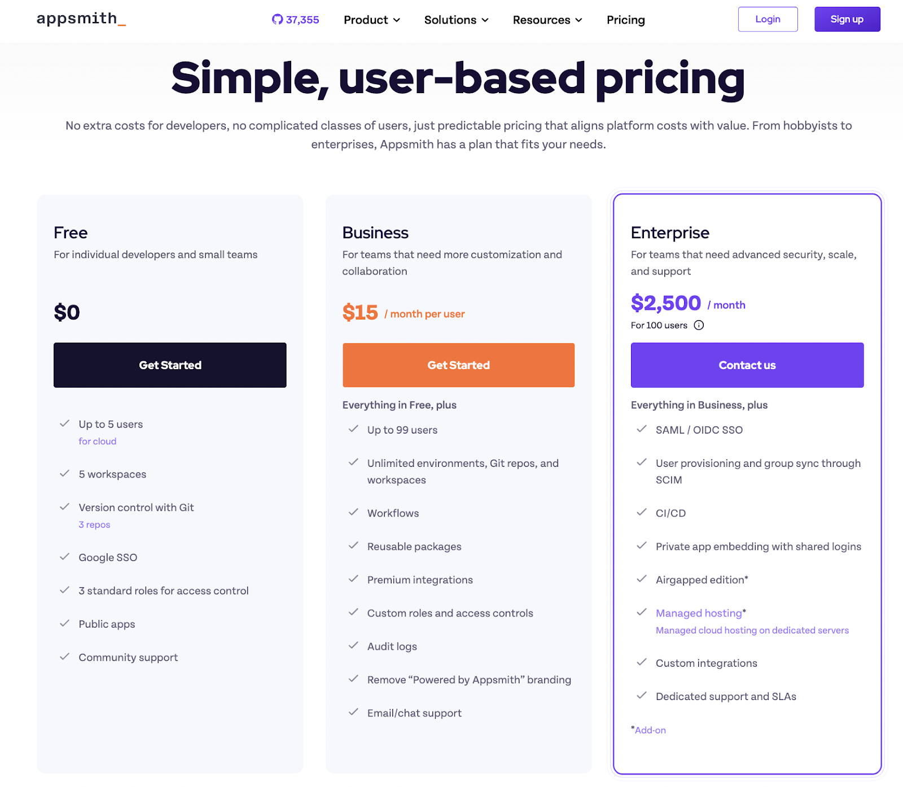Click the "/ month per user" price label
903x787 pixels.
(424, 313)
